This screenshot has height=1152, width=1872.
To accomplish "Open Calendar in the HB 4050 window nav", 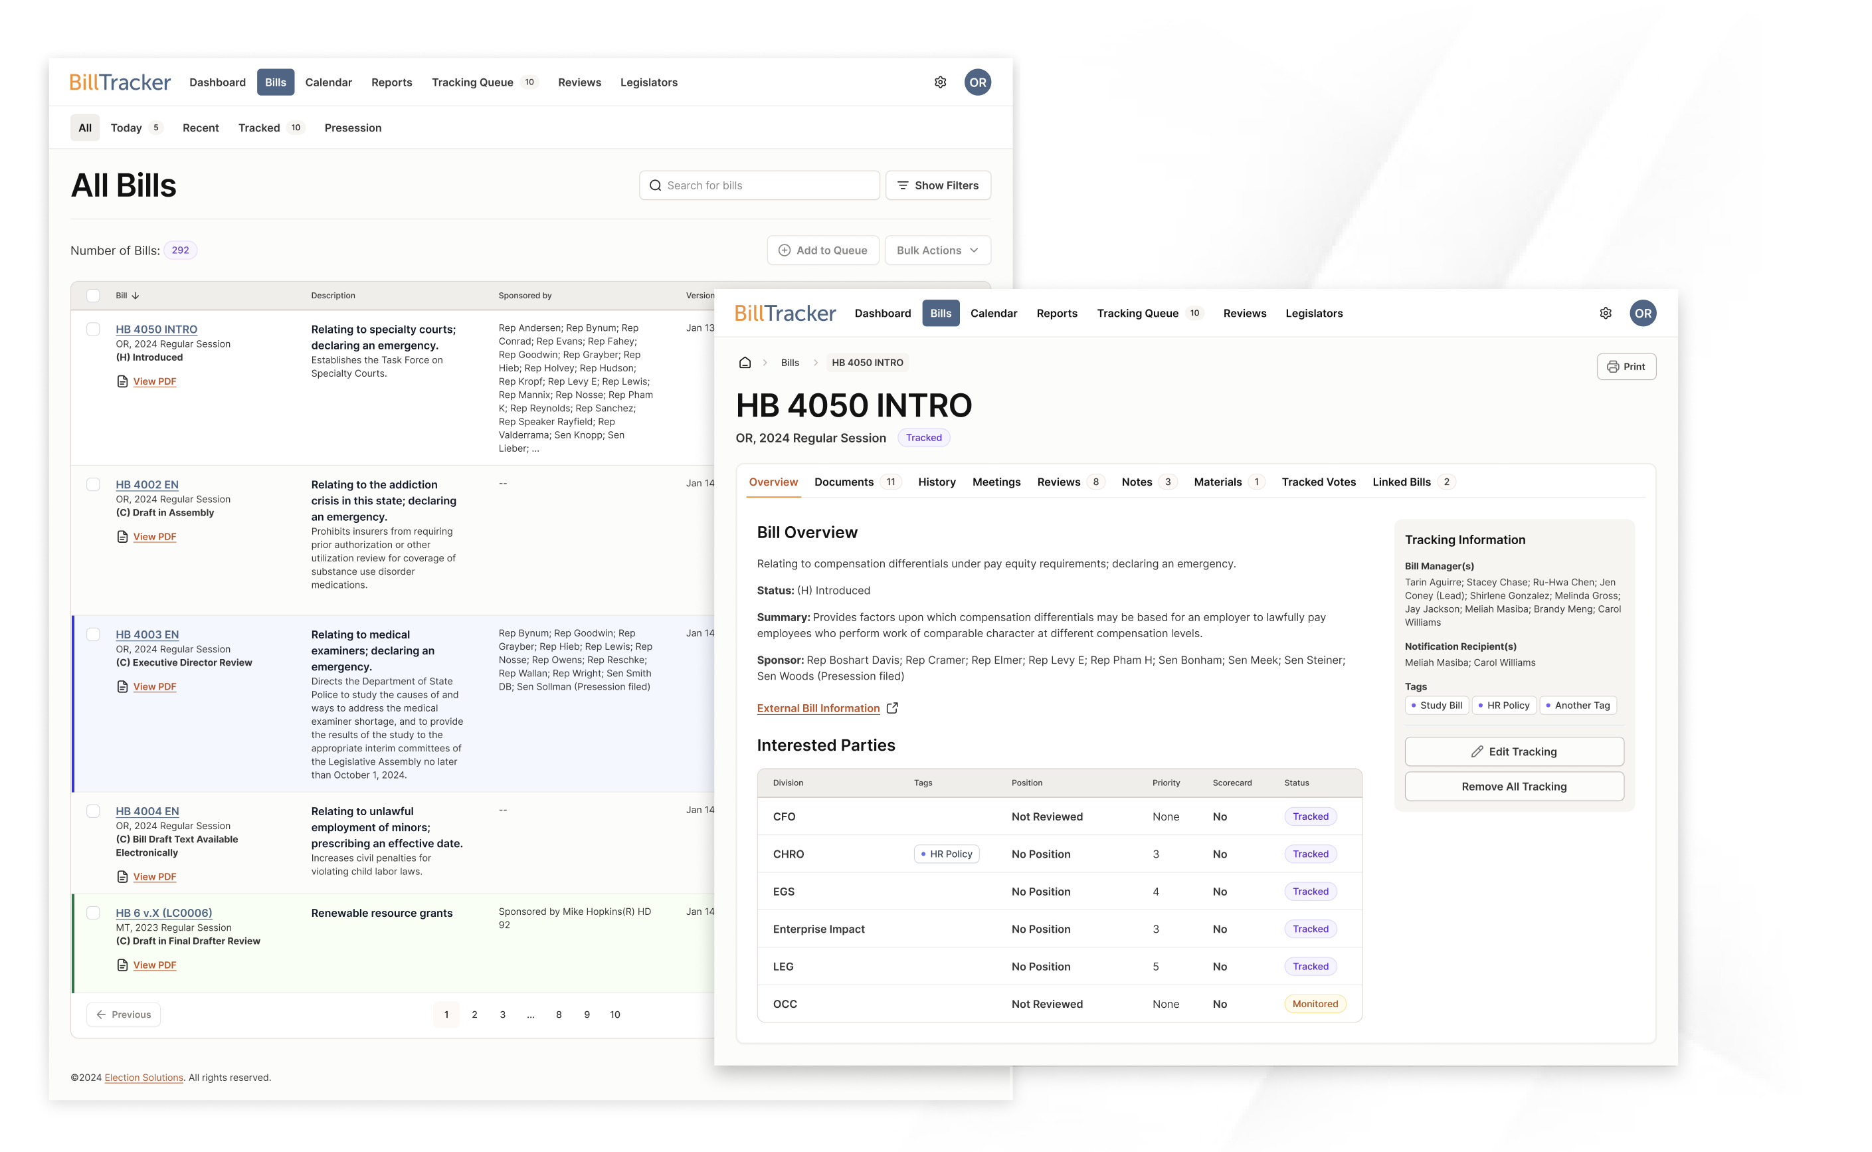I will pos(993,313).
